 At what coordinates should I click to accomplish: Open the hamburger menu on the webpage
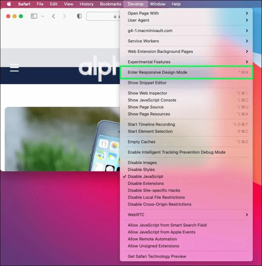click(x=14, y=68)
